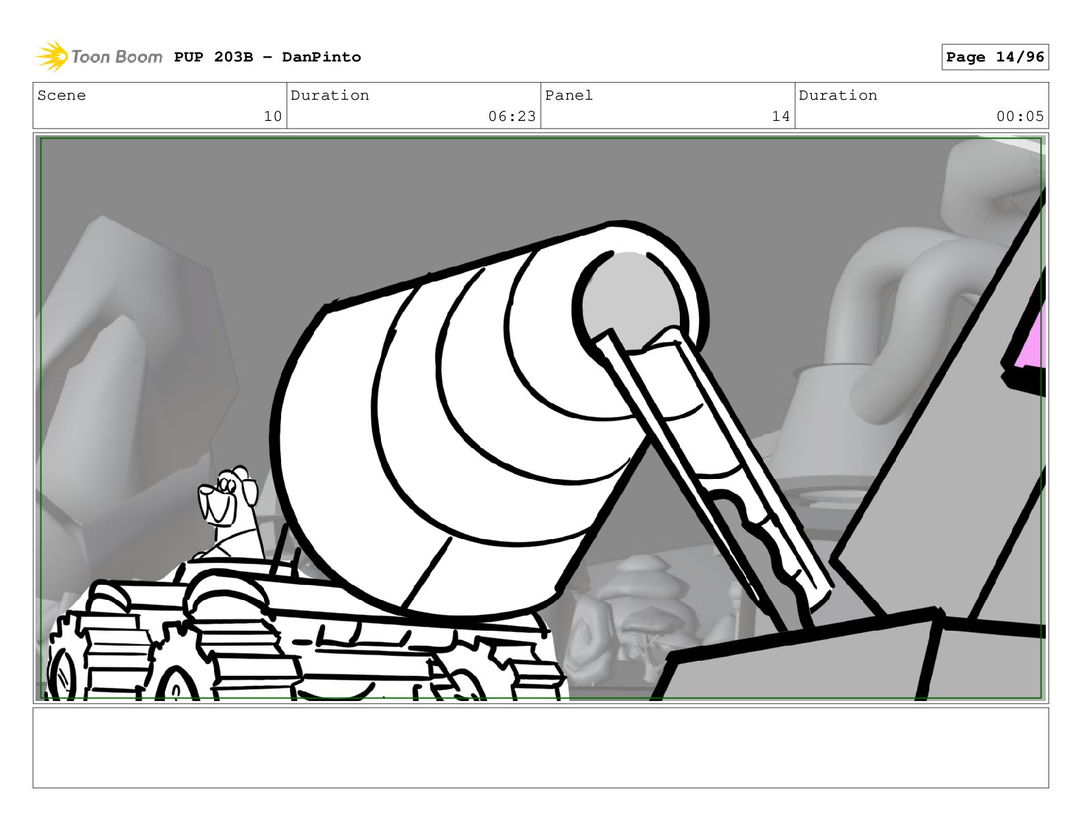The height and width of the screenshot is (837, 1082).
Task: Select the scene number value '10'
Action: click(x=273, y=116)
